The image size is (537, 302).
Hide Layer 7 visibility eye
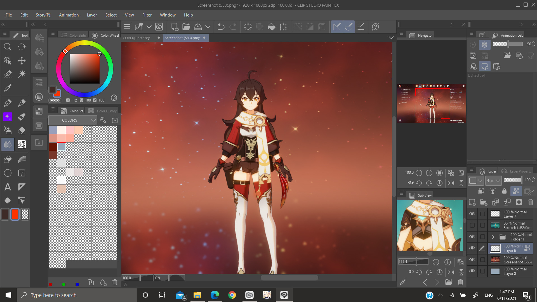pos(472,214)
